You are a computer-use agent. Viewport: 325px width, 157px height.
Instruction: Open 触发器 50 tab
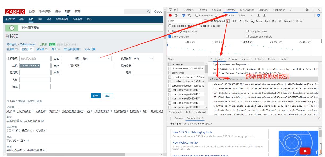tap(42, 49)
